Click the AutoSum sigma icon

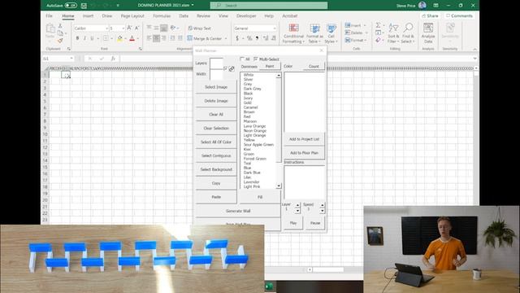coord(378,25)
